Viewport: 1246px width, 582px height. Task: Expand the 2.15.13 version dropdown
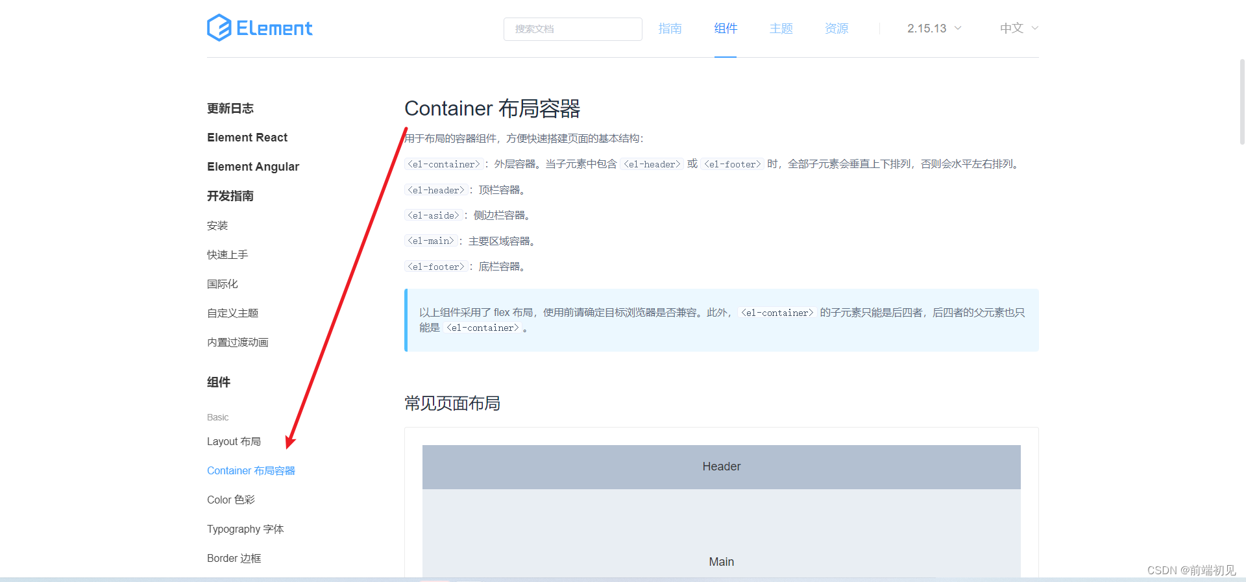(x=934, y=29)
